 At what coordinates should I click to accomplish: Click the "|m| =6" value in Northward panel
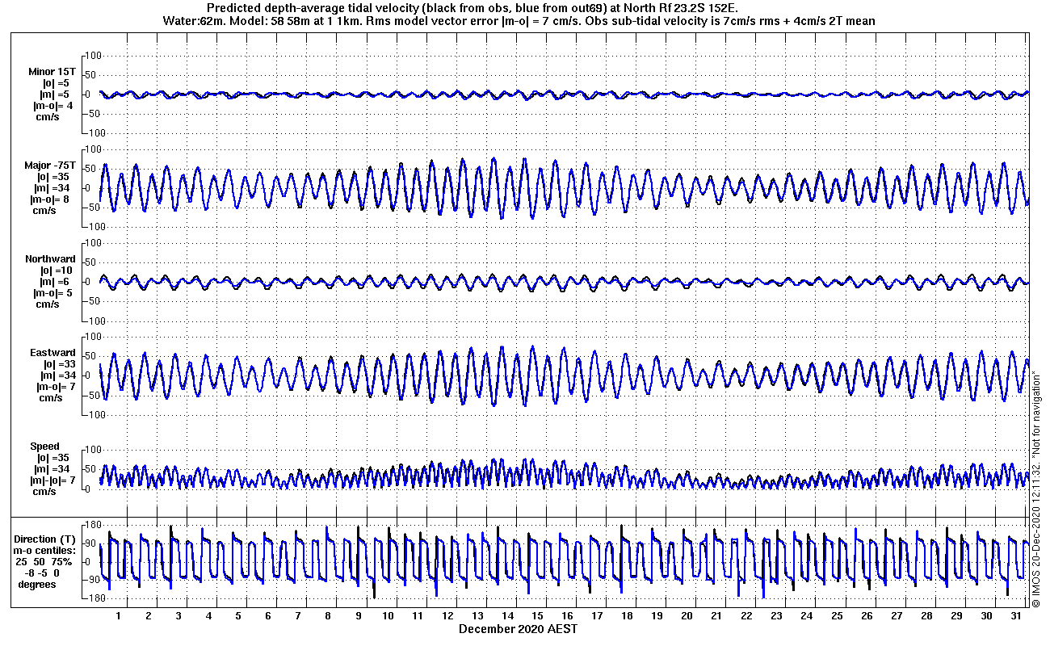57,282
